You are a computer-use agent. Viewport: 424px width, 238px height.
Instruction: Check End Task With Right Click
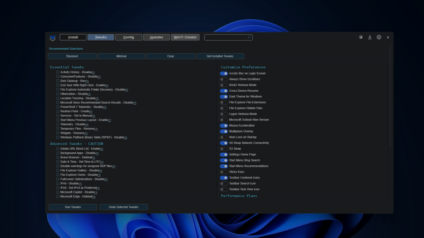[x=58, y=85]
